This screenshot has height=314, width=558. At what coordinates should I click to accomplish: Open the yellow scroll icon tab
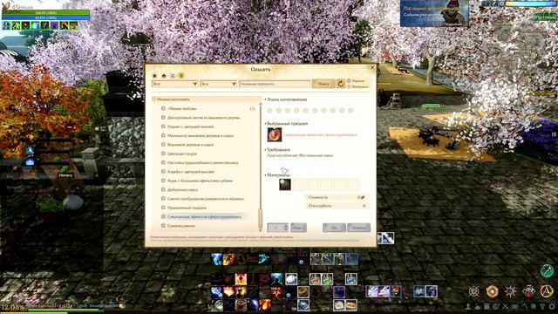(180, 76)
